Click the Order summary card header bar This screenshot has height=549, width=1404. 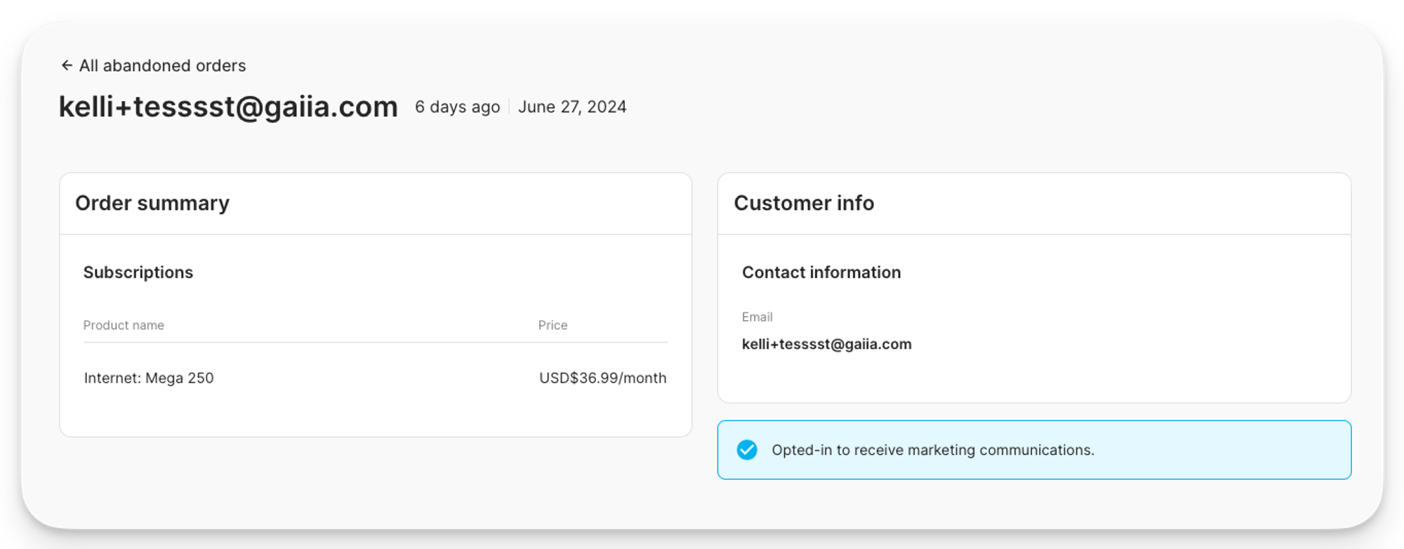click(376, 204)
